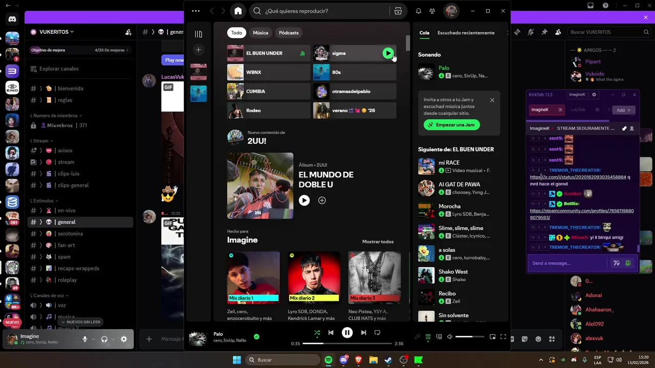Open KickTalk settings gear
Screen dimensions: 655x368
594,95
